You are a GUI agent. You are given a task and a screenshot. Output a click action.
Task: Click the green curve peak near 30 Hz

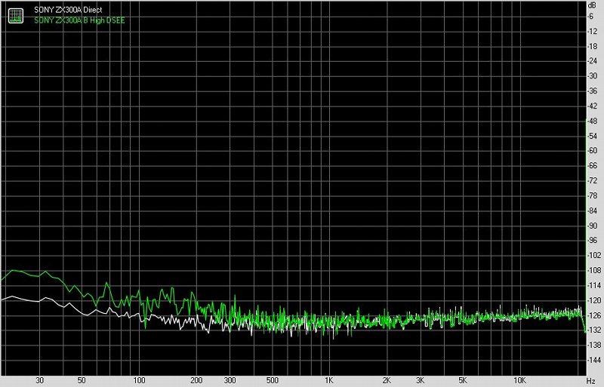[39, 269]
